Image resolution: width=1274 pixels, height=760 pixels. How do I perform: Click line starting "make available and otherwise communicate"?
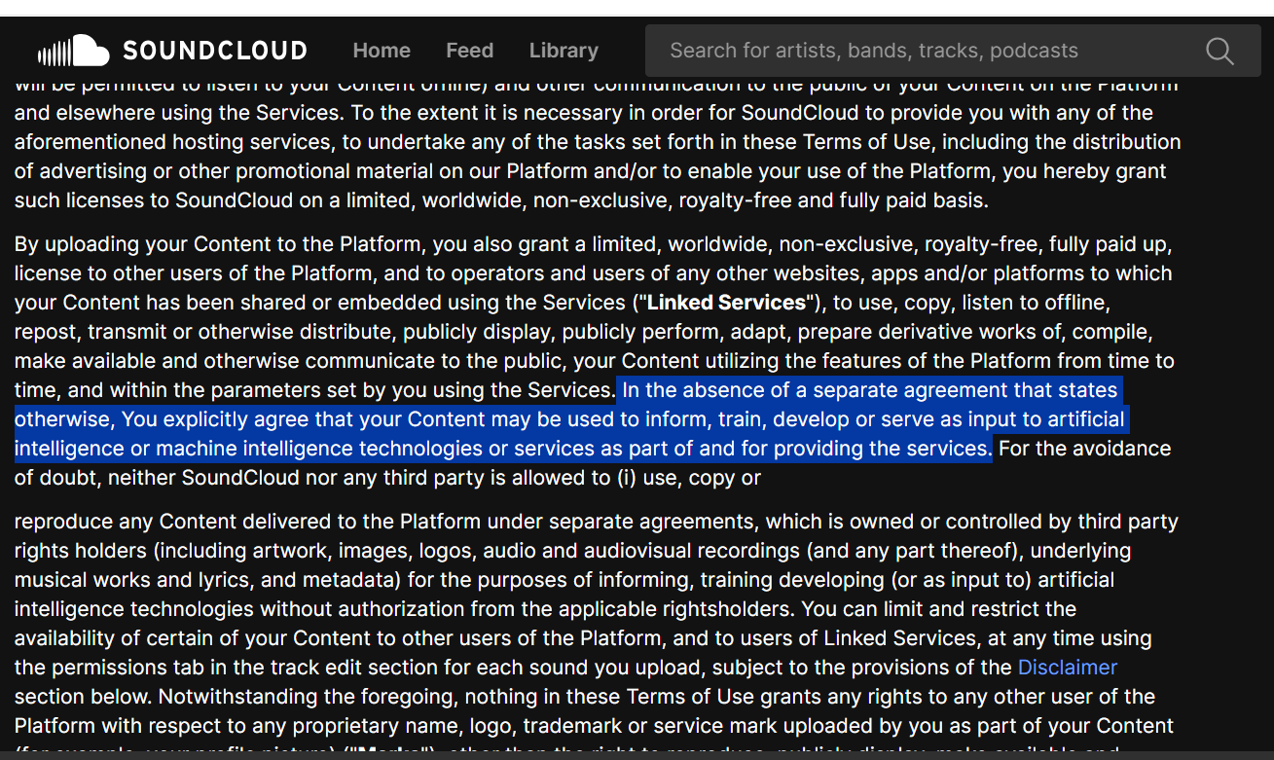pos(595,361)
